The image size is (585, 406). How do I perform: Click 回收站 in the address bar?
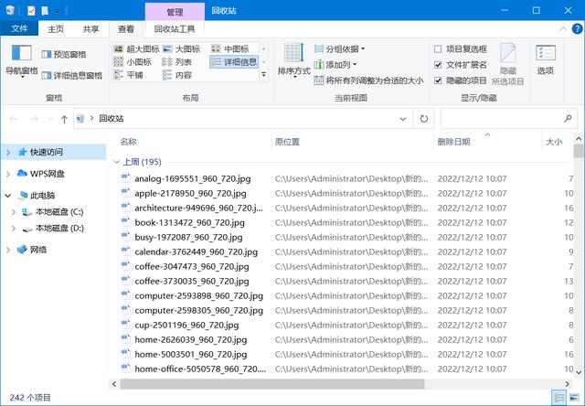pos(112,119)
